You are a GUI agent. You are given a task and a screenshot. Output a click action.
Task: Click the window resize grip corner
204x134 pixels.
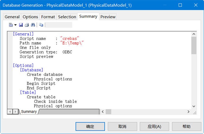pos(195,113)
